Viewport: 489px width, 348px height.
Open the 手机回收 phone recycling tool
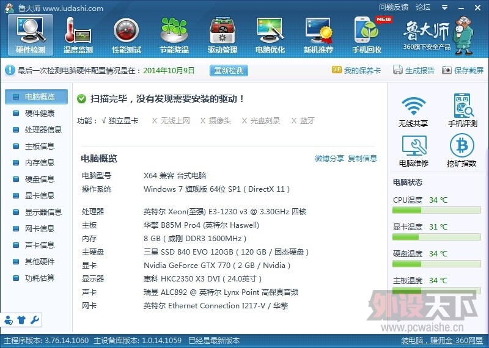click(x=367, y=35)
